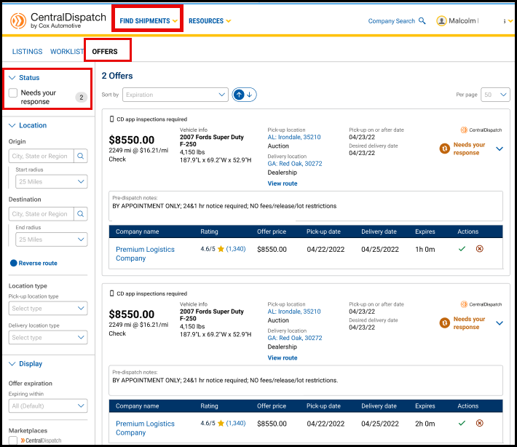This screenshot has width=517, height=447.
Task: Open Premium Logistics Company in second offer
Action: [x=145, y=428]
